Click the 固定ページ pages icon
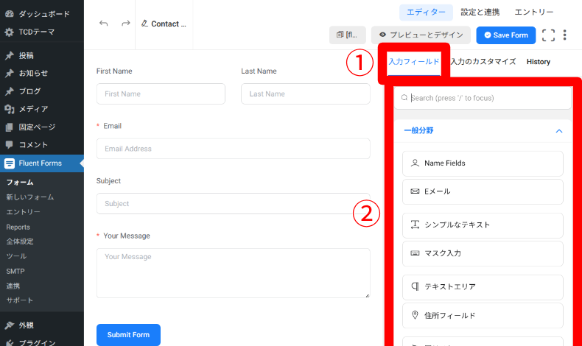The height and width of the screenshot is (346, 582). point(10,127)
